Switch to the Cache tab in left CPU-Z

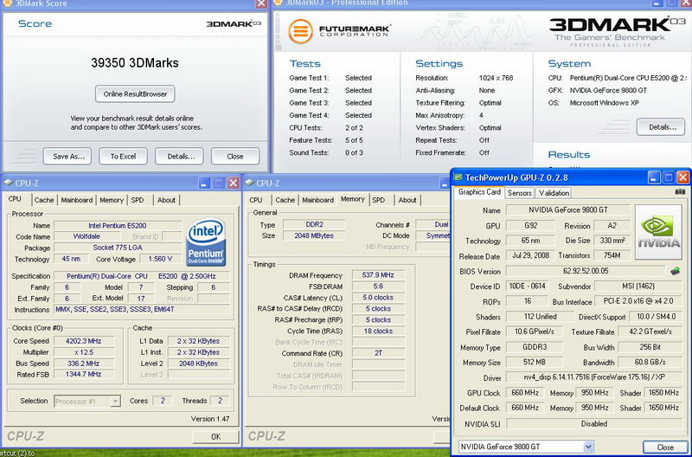point(44,200)
